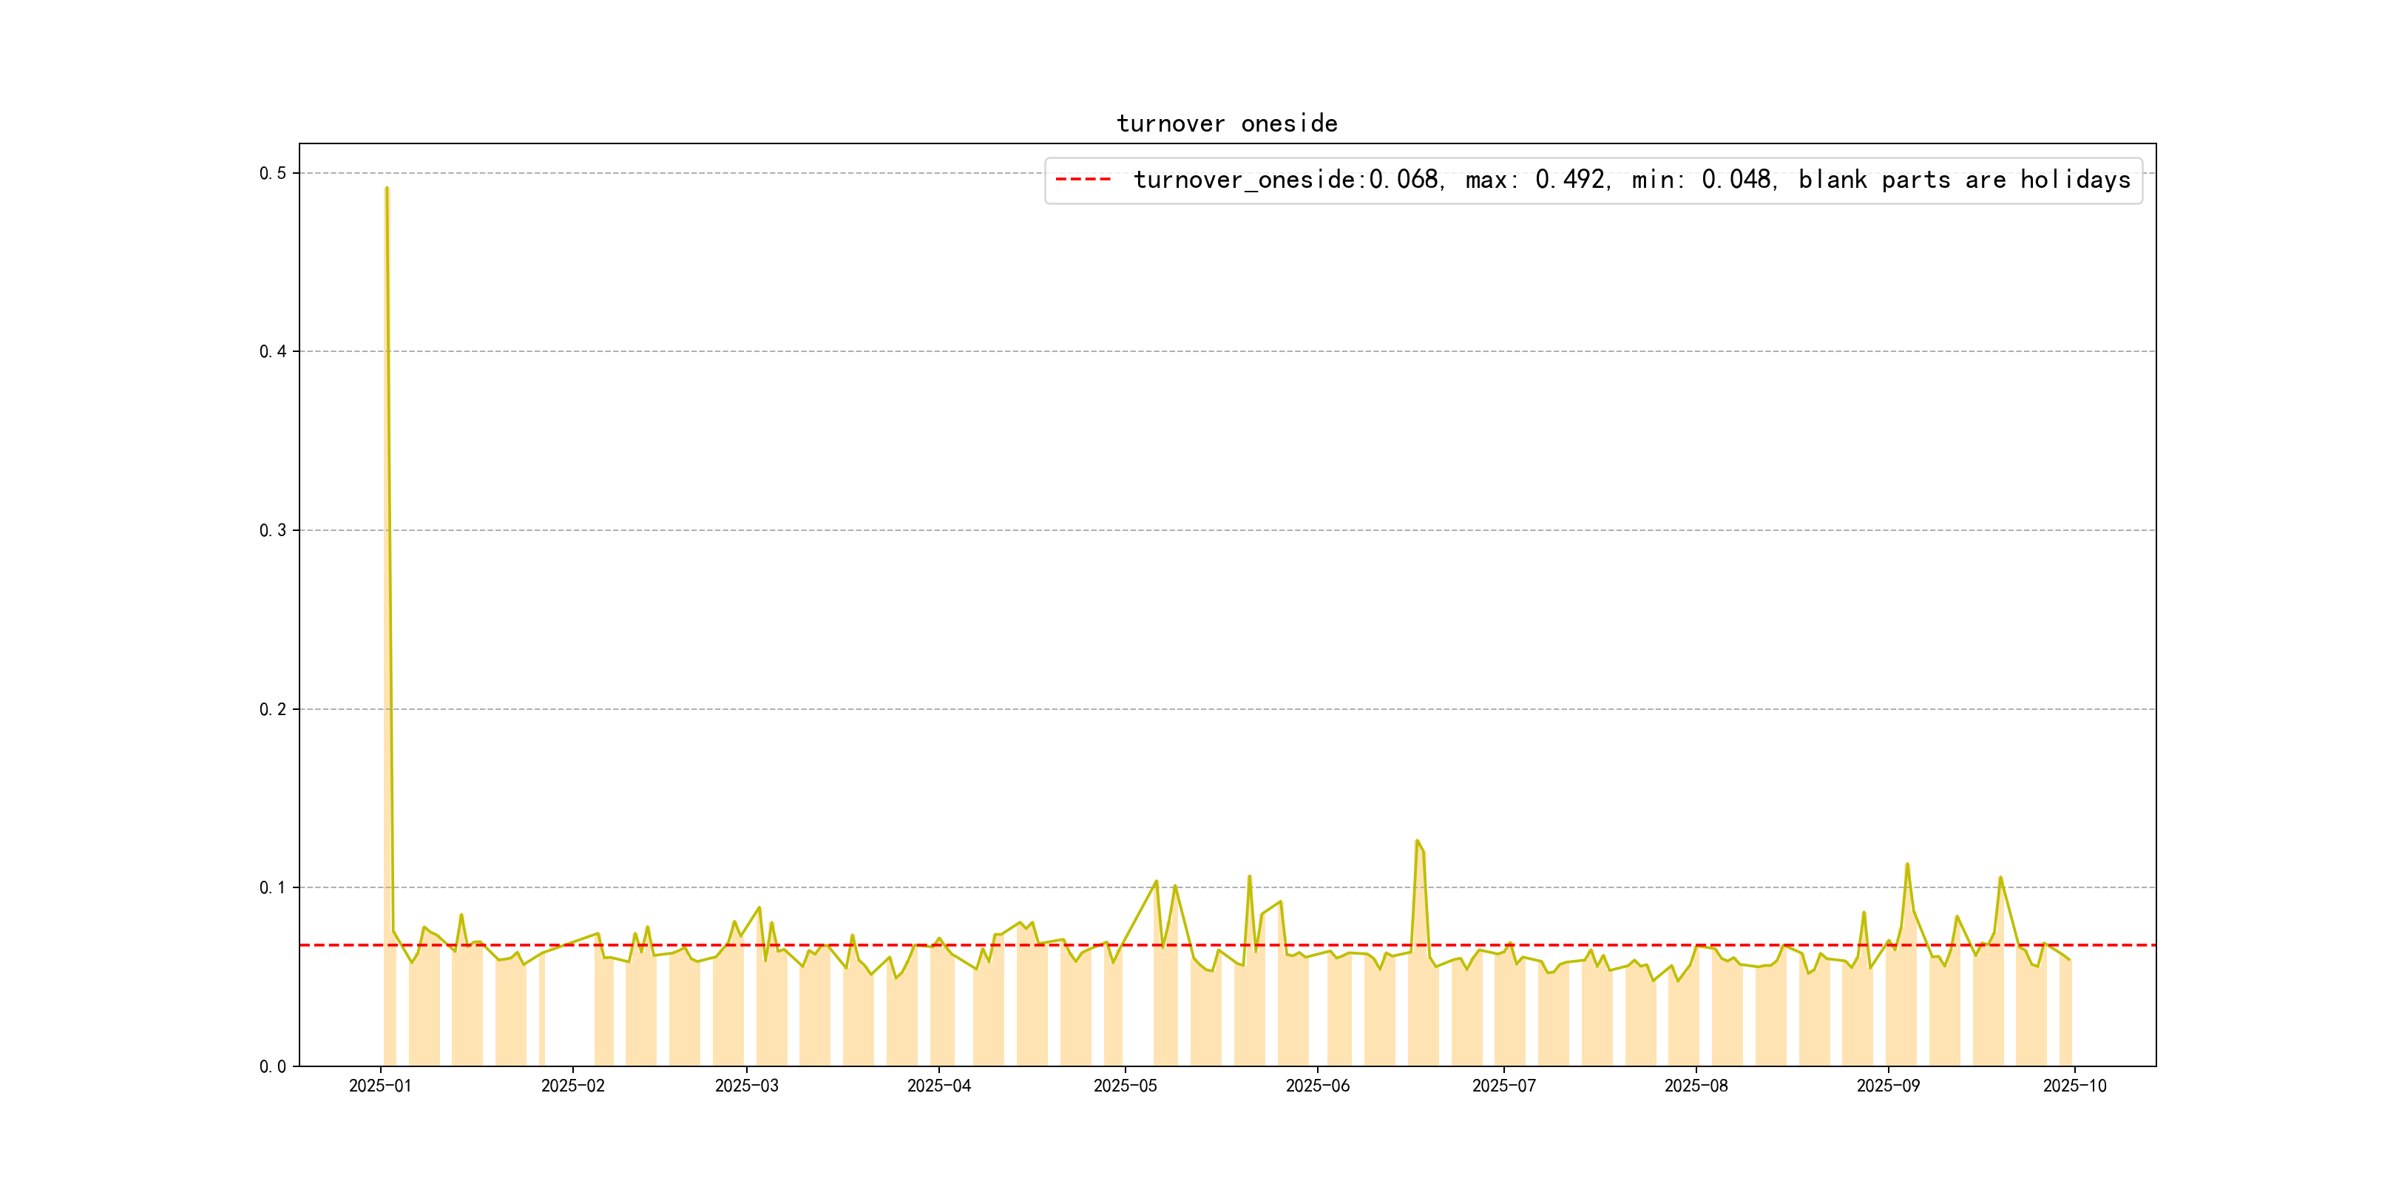Click the 0.5 y-axis tick label
The width and height of the screenshot is (2396, 1198).
click(273, 173)
